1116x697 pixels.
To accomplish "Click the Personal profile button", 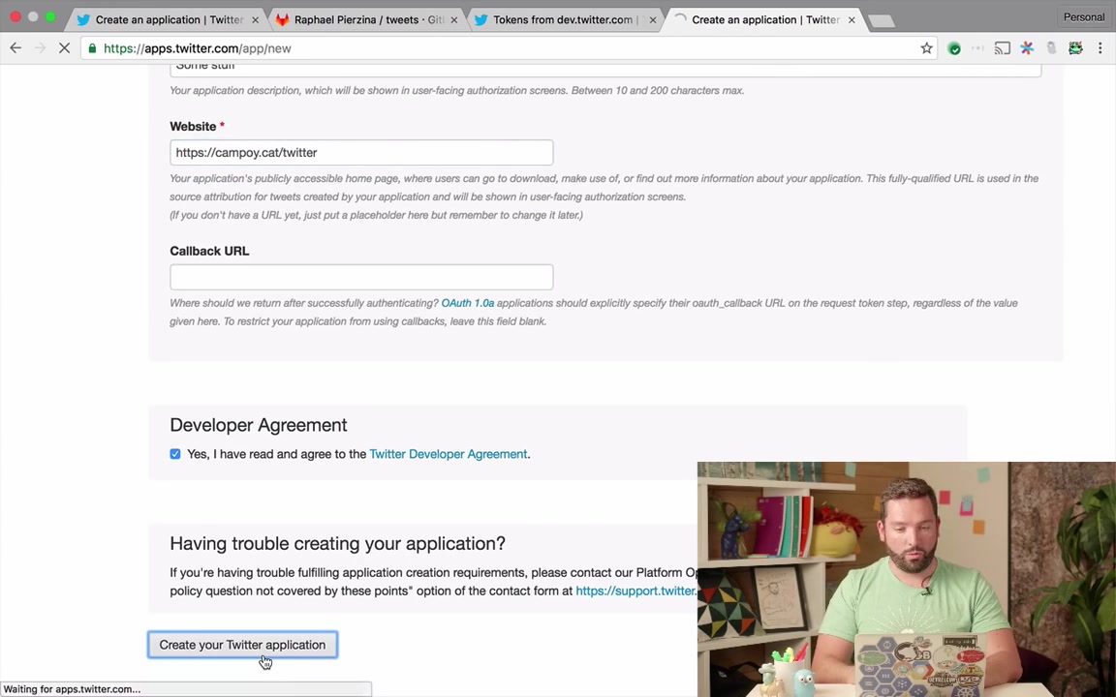I will 1083,16.
